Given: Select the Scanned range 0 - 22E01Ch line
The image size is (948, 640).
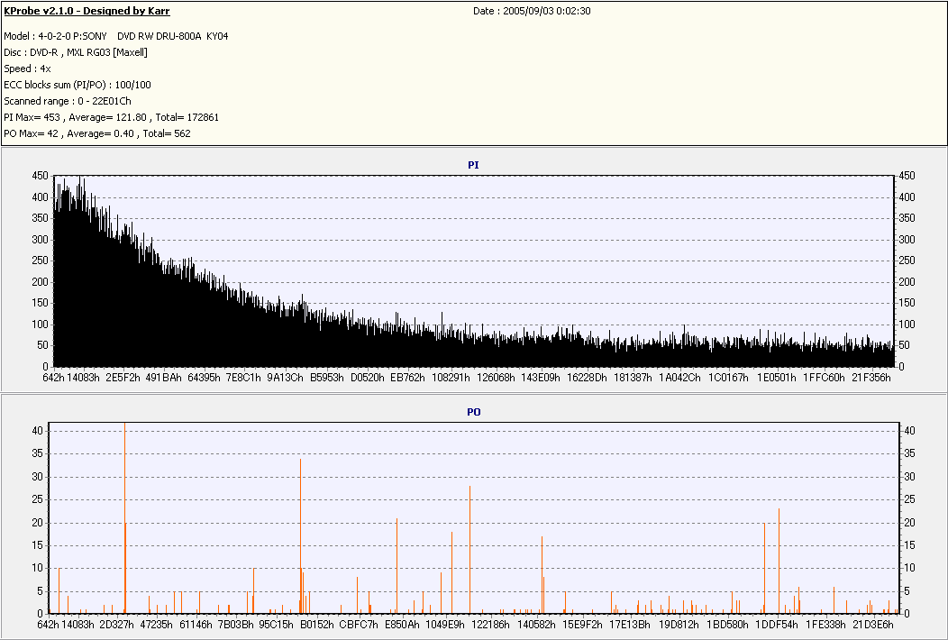Looking at the screenshot, I should point(68,101).
